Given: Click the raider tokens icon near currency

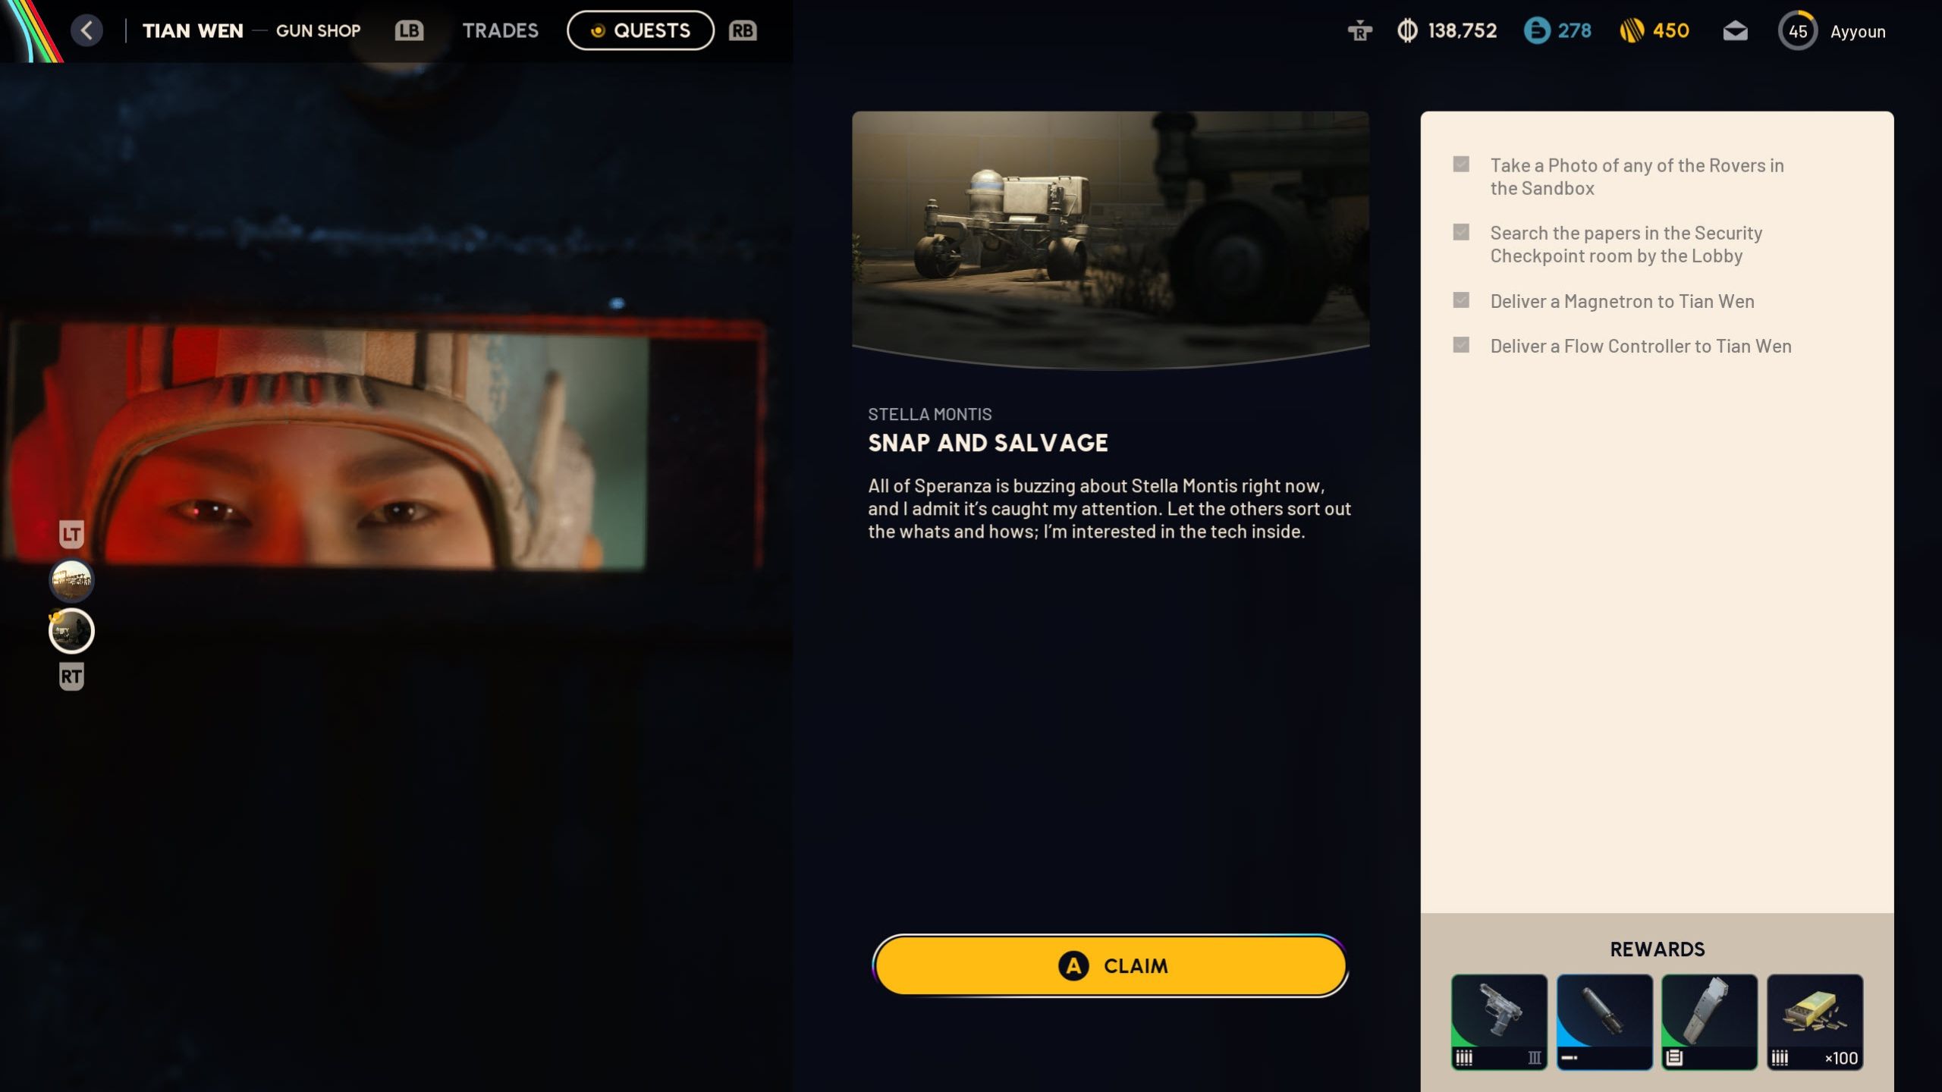Looking at the screenshot, I should (1359, 31).
